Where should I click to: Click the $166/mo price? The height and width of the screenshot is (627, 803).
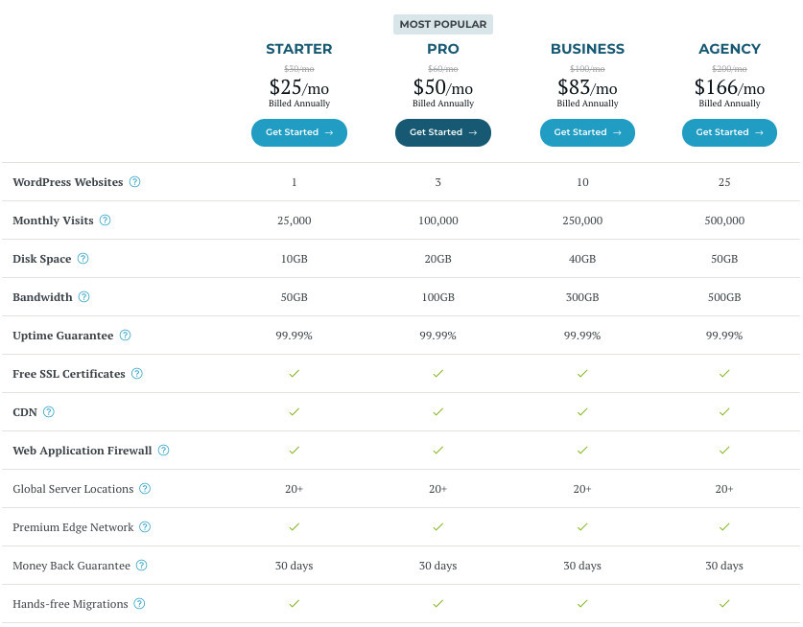[729, 87]
